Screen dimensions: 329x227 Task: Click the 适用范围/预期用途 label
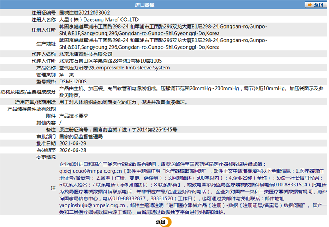(35, 102)
